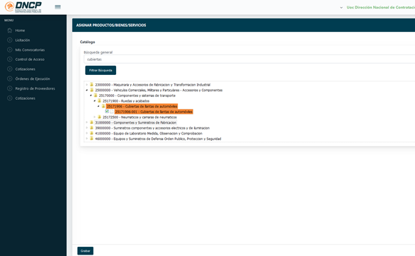Collapse the 25171900 Ruedas y acabados arrow
415x256 pixels.
(95, 101)
